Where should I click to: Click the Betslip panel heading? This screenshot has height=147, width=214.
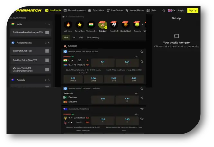pyautogui.click(x=176, y=18)
